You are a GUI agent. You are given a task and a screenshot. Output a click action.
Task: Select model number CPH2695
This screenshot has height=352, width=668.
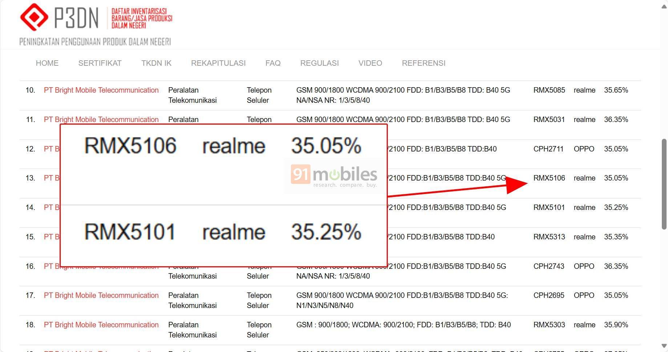point(549,295)
